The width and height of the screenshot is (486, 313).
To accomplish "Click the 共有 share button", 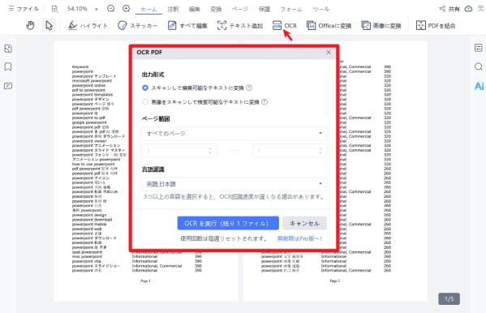I will coord(449,9).
